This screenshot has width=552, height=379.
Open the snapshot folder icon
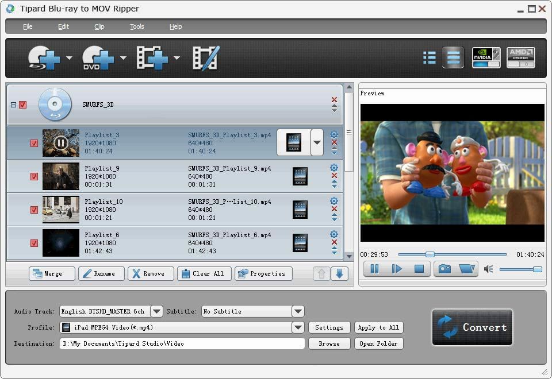(467, 269)
